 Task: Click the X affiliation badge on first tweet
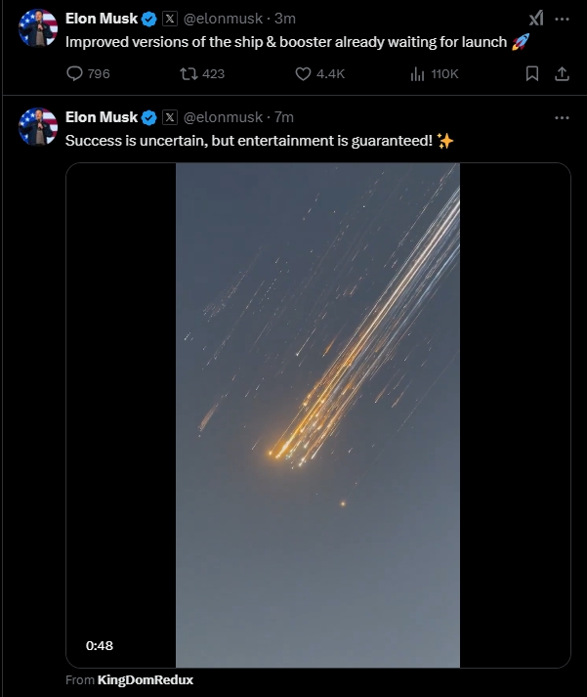[169, 19]
